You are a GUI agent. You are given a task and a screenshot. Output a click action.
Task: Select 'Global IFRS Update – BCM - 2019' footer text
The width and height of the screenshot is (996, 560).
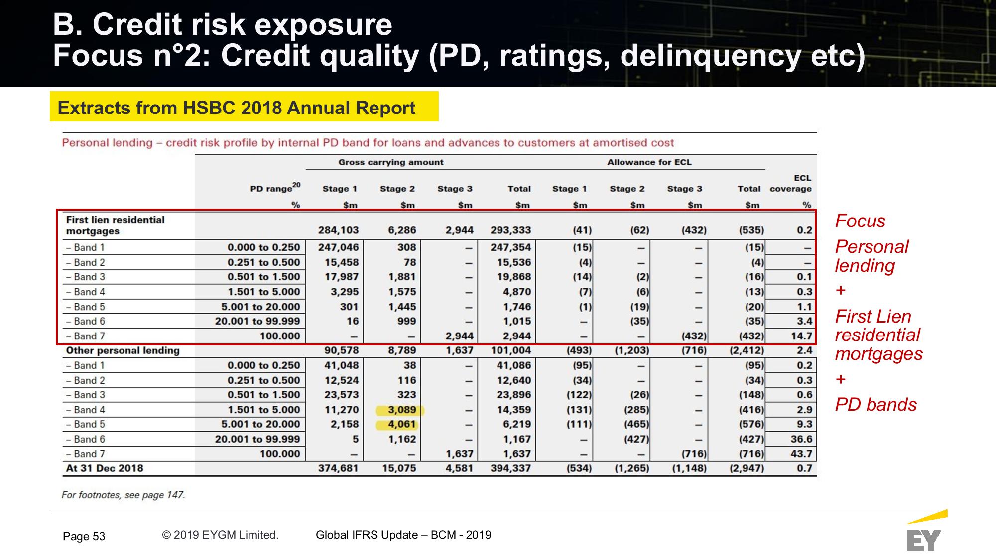(x=403, y=535)
